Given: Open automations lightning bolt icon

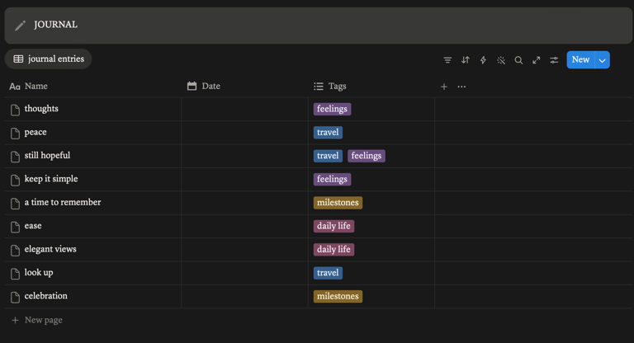Looking at the screenshot, I should click(x=483, y=60).
